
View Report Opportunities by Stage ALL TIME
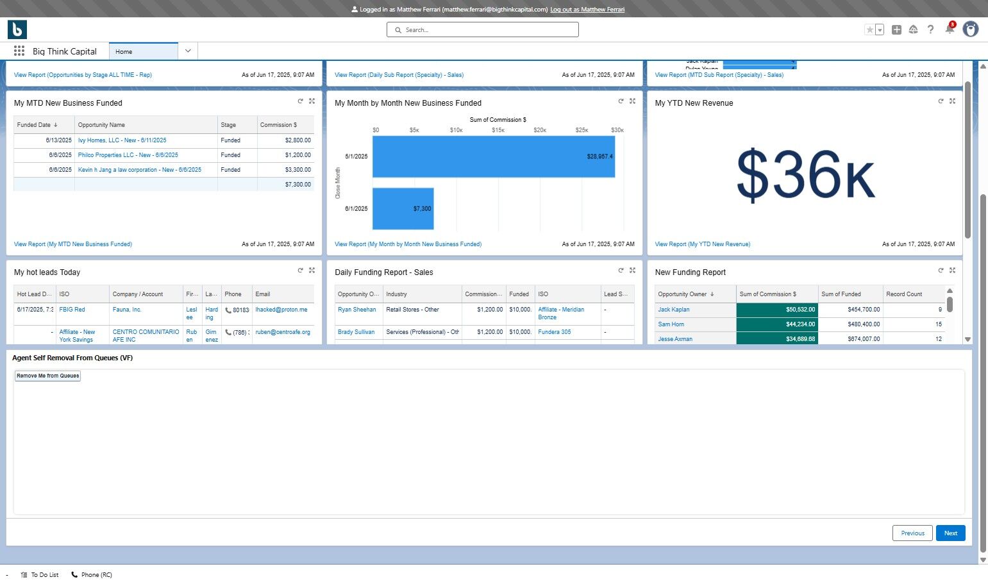[83, 75]
